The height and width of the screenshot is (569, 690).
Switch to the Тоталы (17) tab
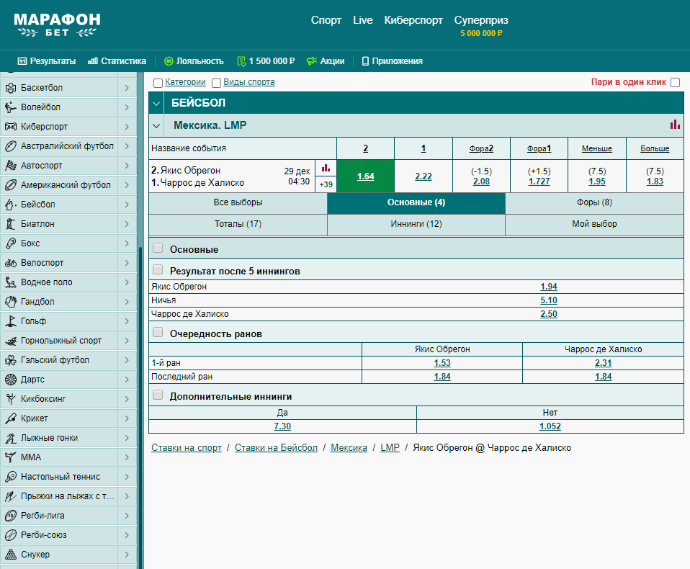click(238, 224)
